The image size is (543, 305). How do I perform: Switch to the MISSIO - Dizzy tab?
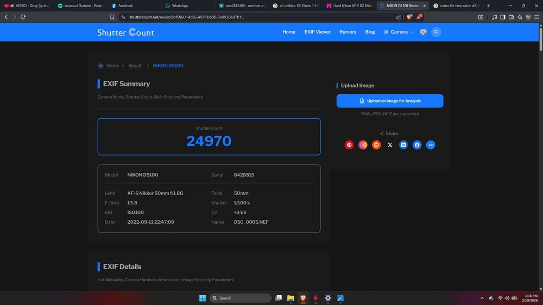[27, 5]
